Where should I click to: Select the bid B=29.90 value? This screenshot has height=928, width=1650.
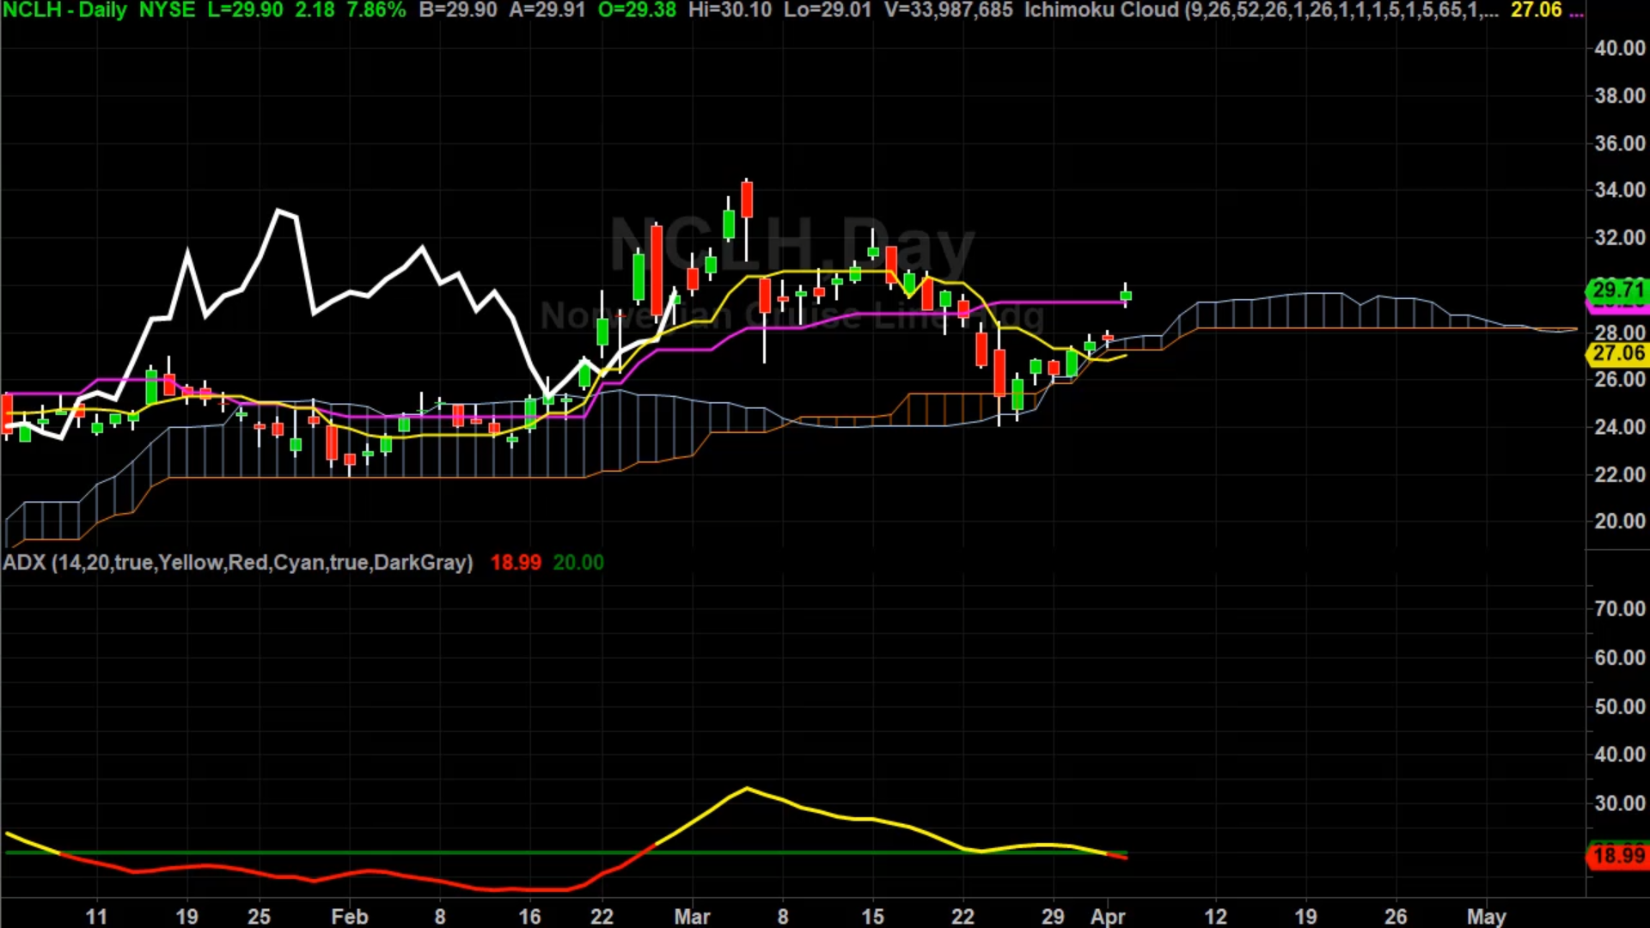[458, 10]
